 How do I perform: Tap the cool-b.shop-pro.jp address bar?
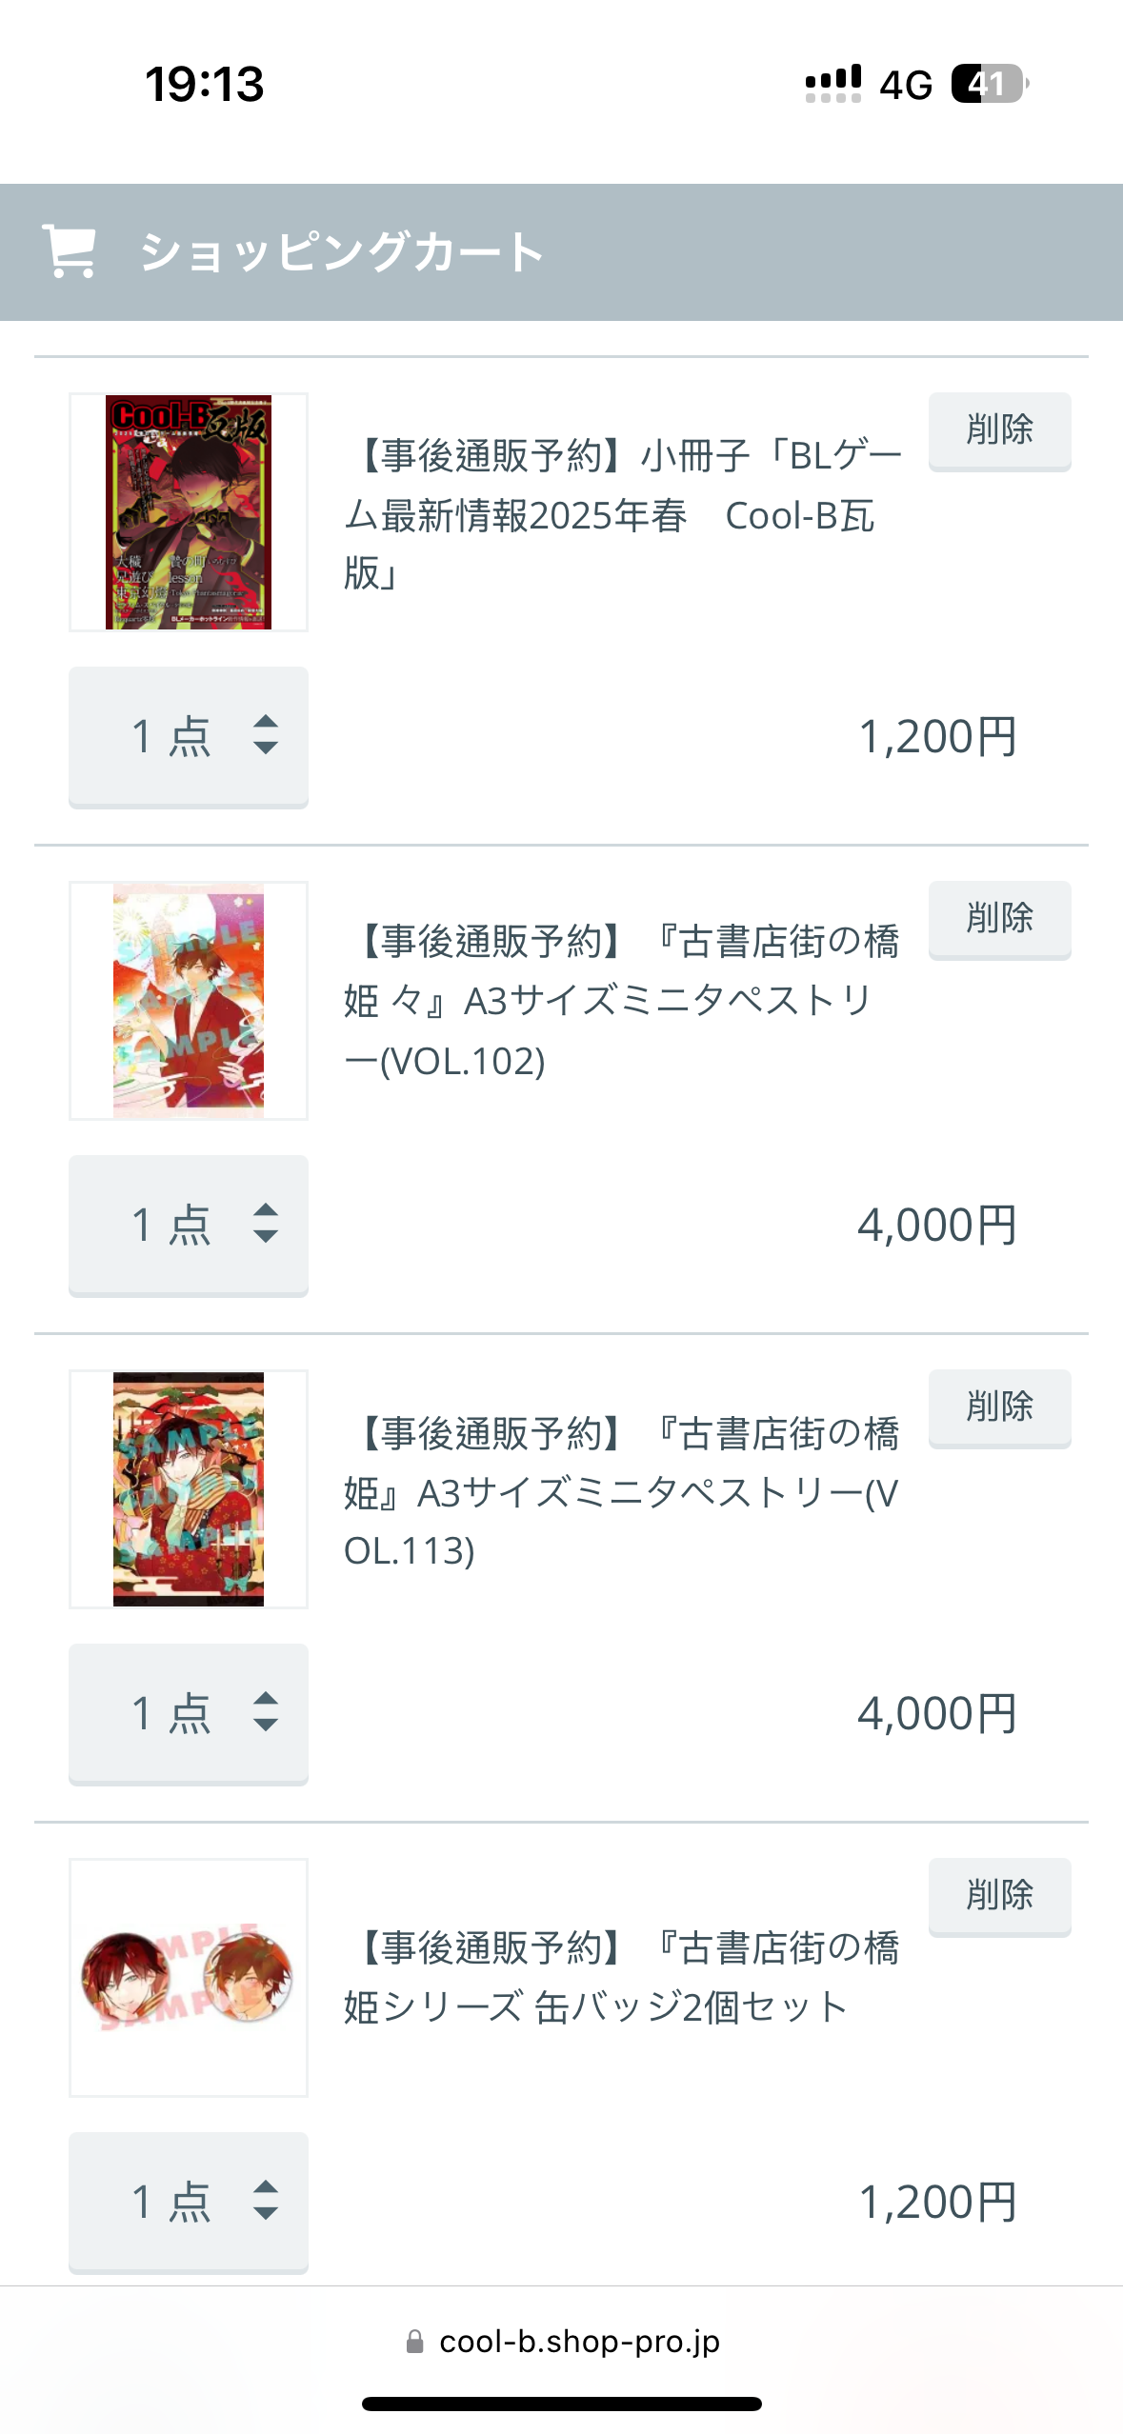(x=578, y=2342)
